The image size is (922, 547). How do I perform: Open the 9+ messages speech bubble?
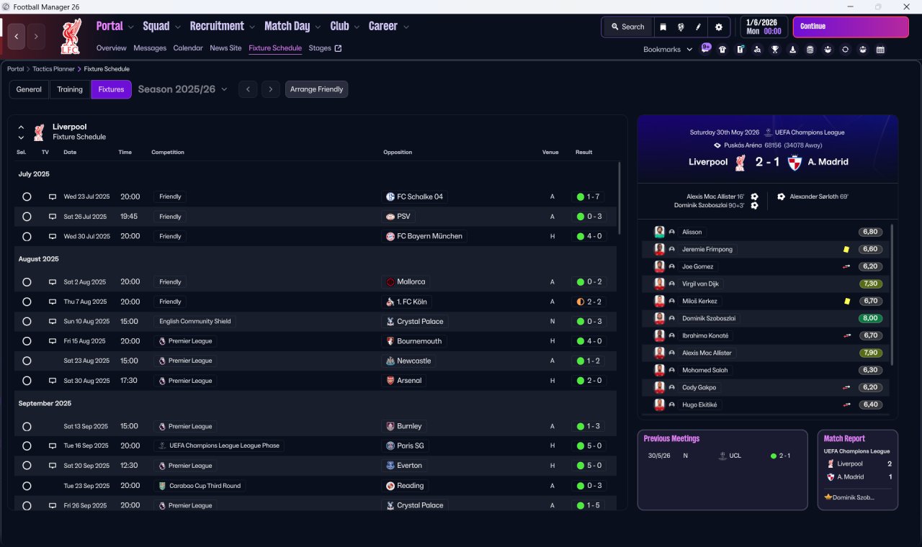[706, 48]
